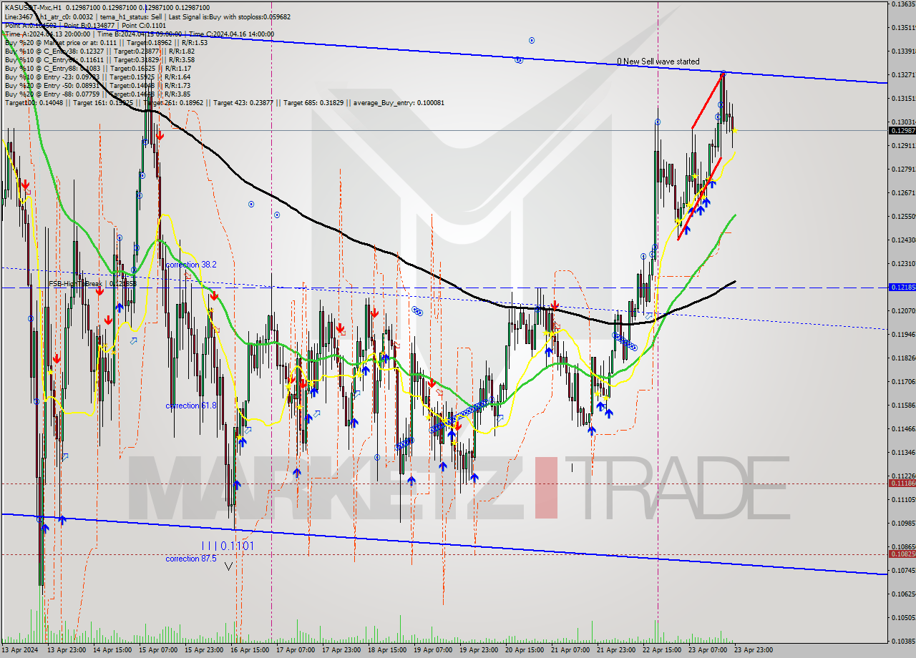
Task: Click the 'Time C:2024.04.16 14:00:00' text
Action: (x=231, y=34)
